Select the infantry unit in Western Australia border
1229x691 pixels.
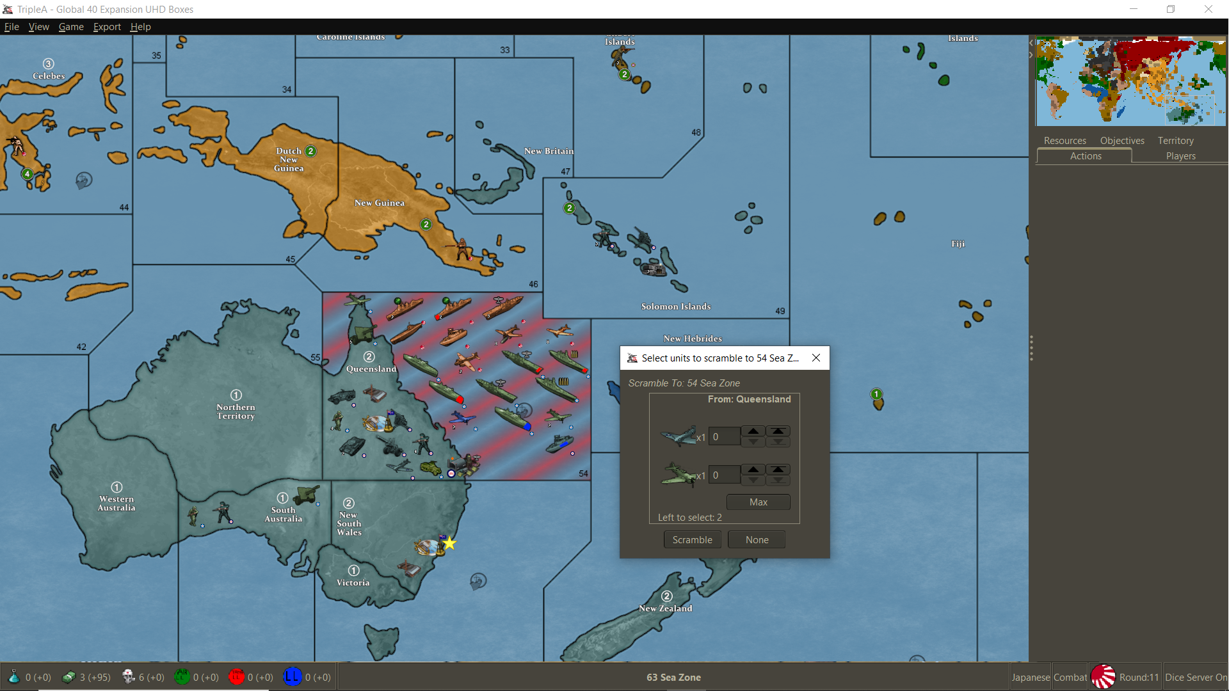(x=193, y=516)
